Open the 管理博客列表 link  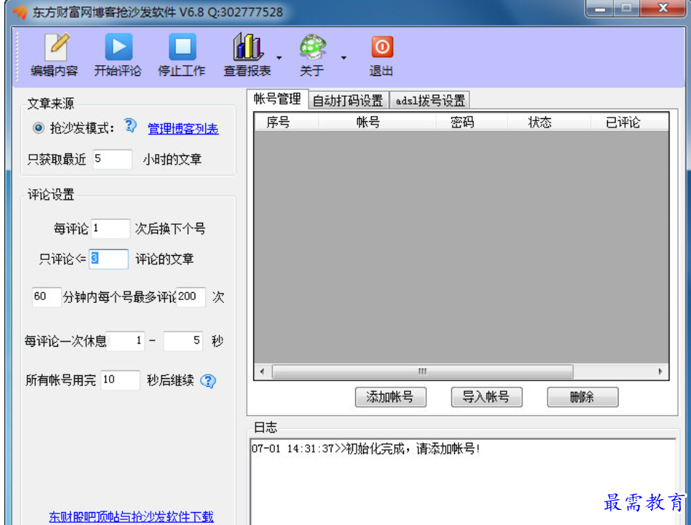click(183, 128)
